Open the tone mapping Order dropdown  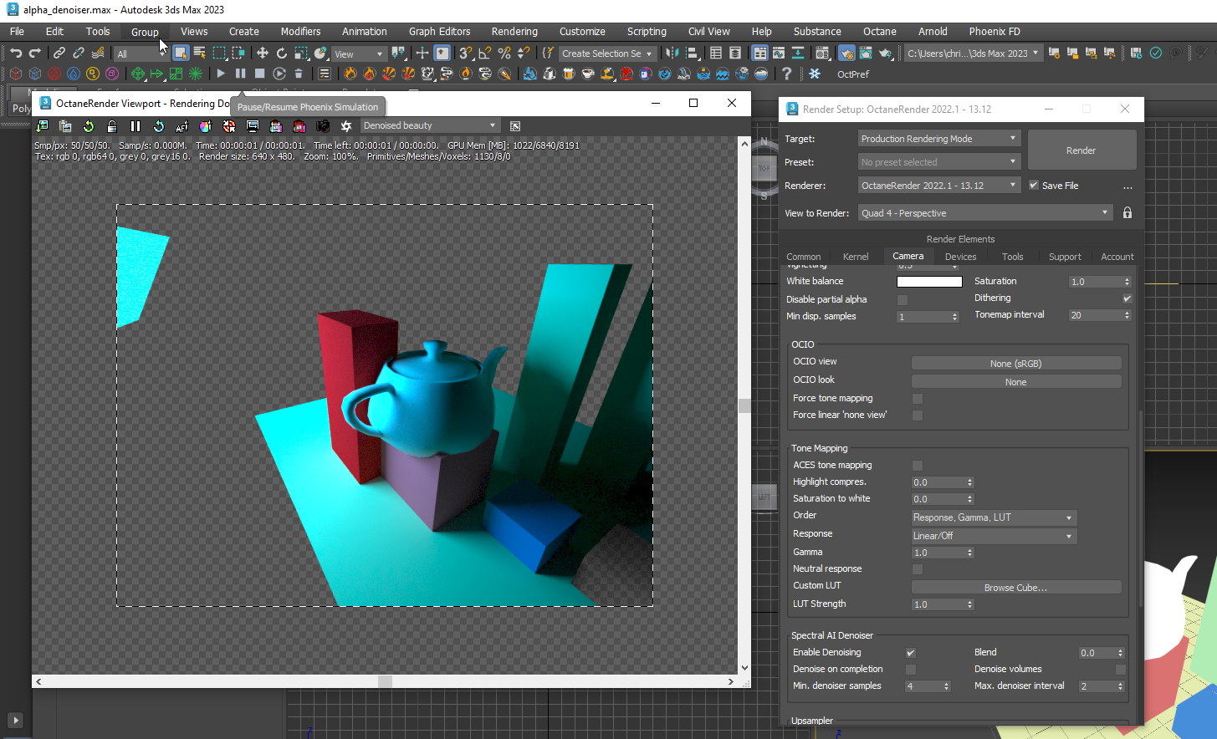point(994,517)
